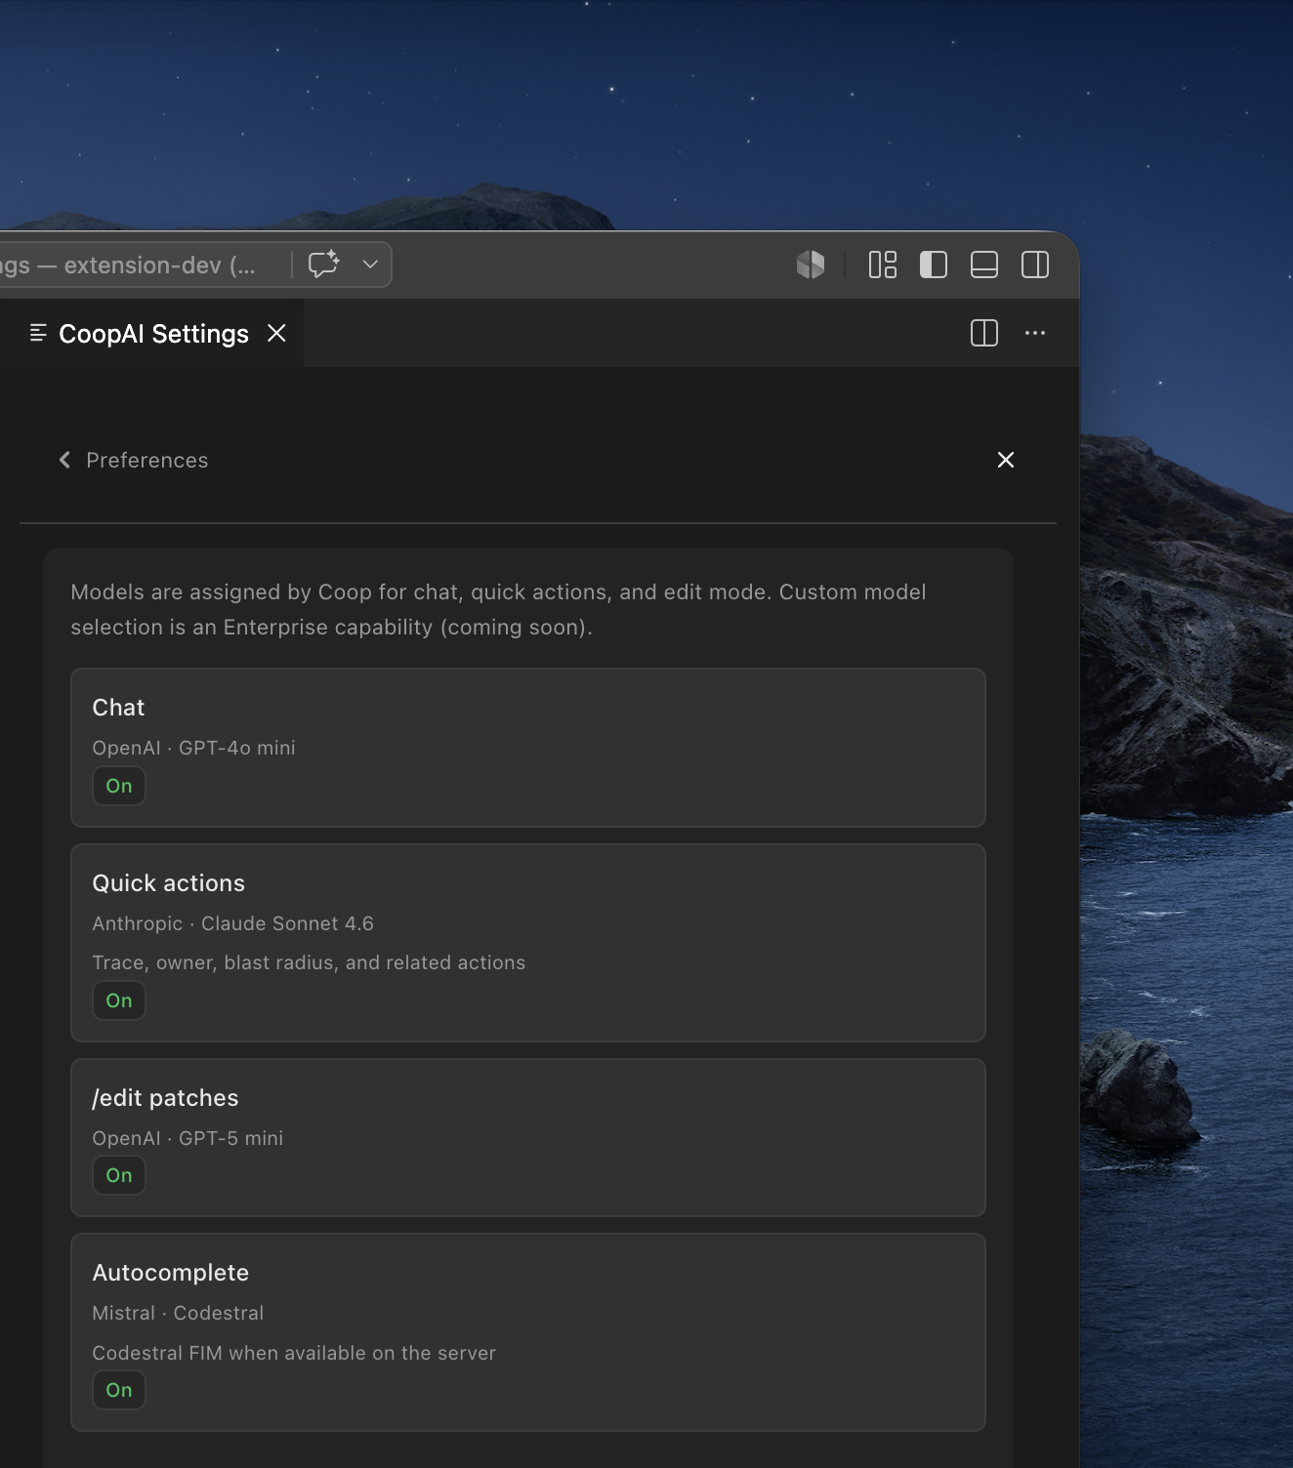This screenshot has width=1293, height=1468.
Task: Close the Preferences panel with X
Action: (1006, 460)
